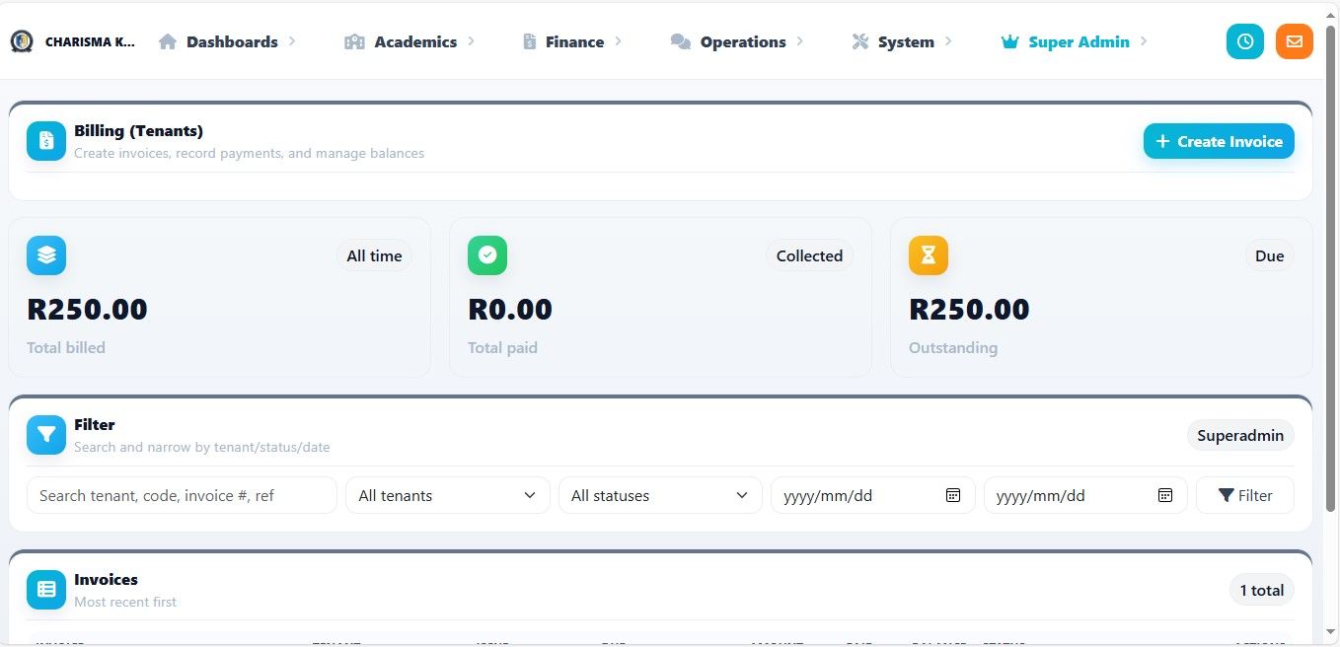Image resolution: width=1340 pixels, height=647 pixels.
Task: Open the Finance menu
Action: click(573, 41)
